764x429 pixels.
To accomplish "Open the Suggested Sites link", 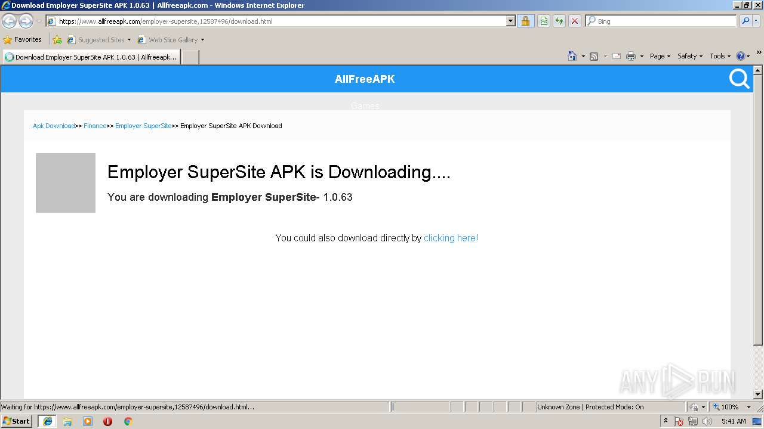I will pyautogui.click(x=96, y=40).
